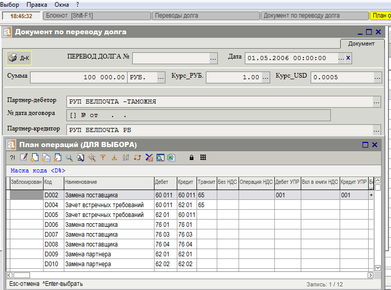
Task: Click horizontal scrollbar left arrow
Action: (x=9, y=275)
